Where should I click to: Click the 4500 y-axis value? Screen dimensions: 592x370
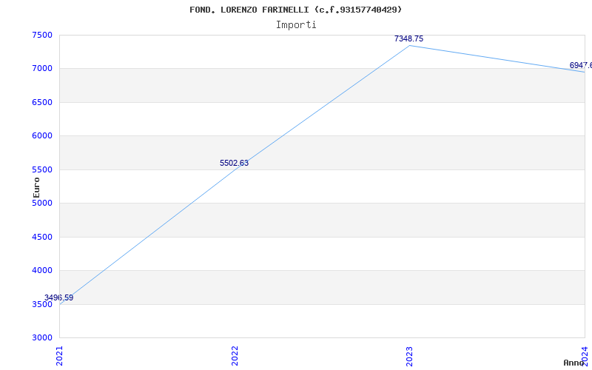[42, 237]
